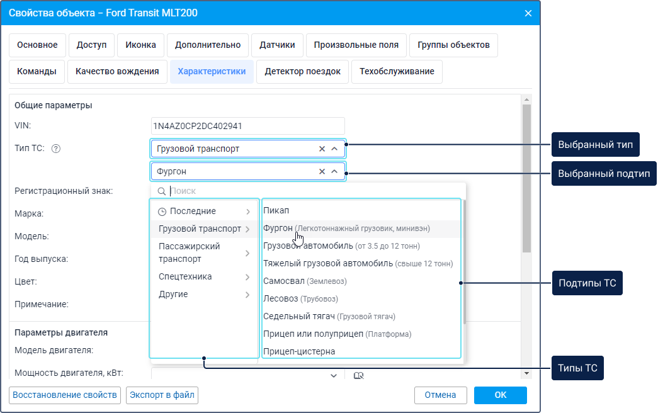Viewport: 658px width, 413px height.
Task: Switch to the Иконка tab
Action: pyautogui.click(x=140, y=45)
